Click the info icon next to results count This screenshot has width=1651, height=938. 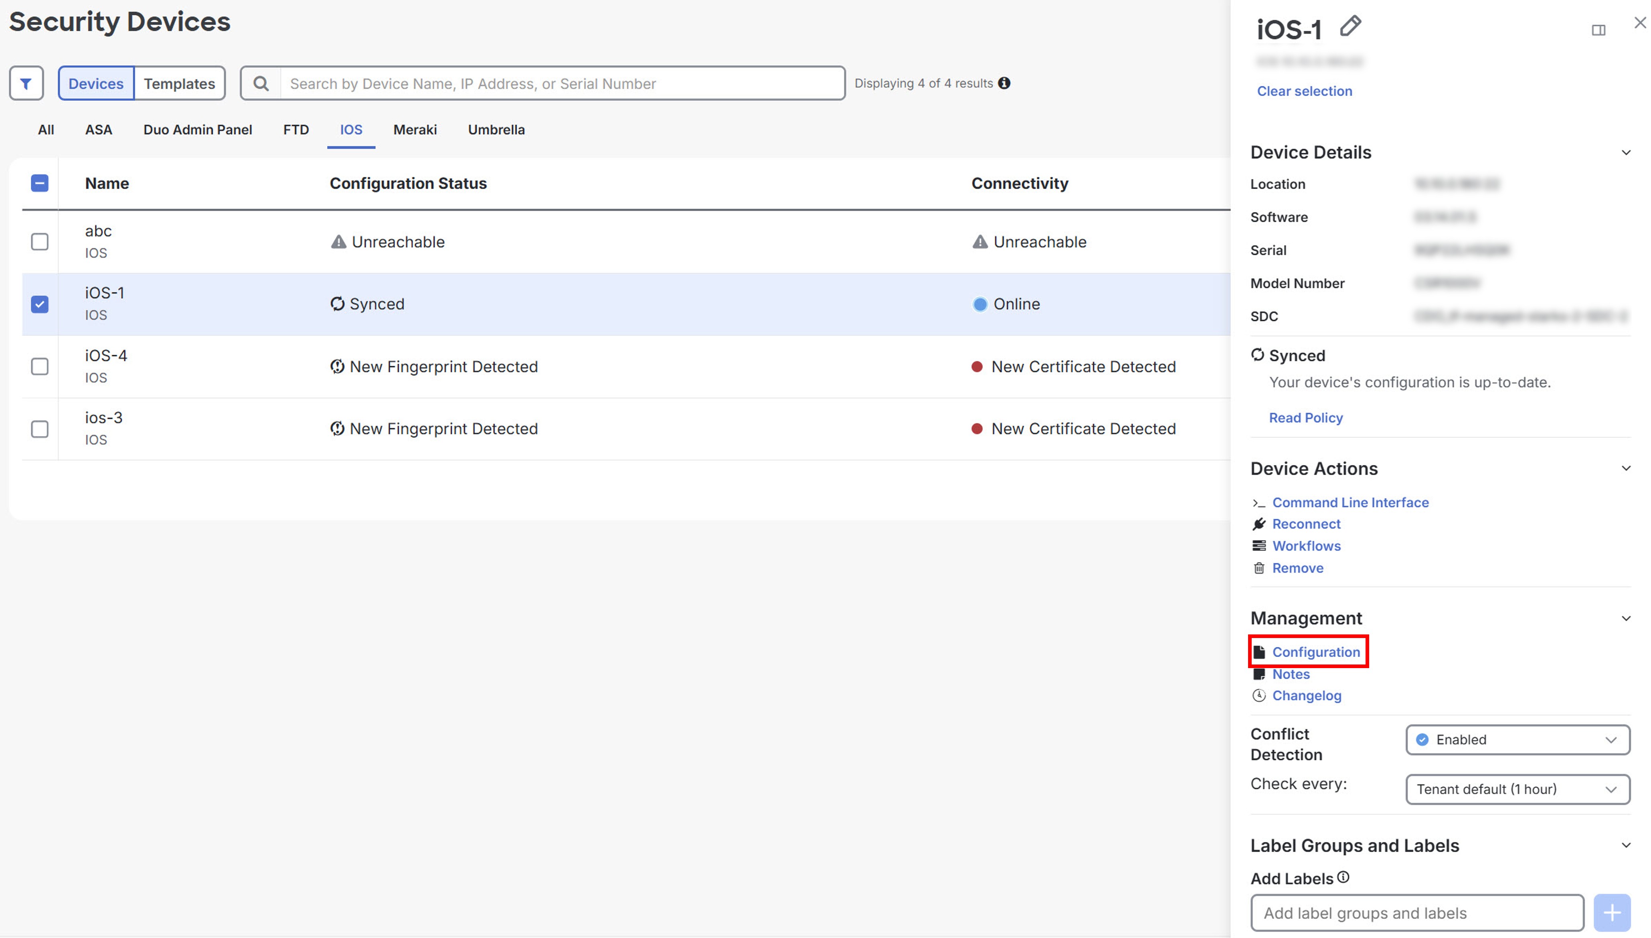(1004, 83)
